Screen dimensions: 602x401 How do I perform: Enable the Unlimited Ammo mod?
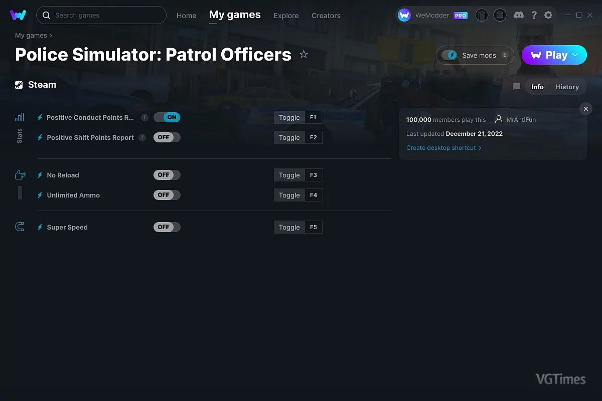pos(167,195)
